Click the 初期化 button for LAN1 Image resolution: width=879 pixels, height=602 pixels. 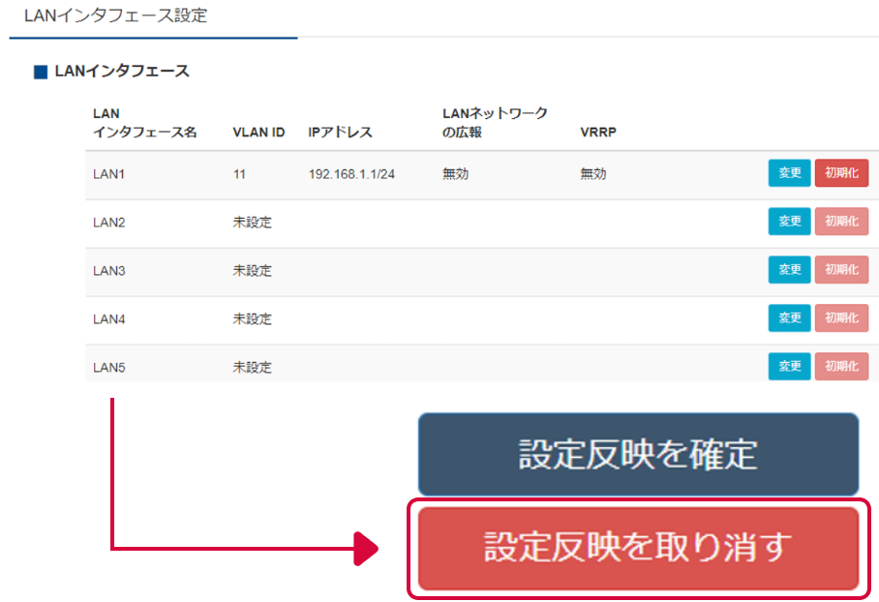pos(841,172)
